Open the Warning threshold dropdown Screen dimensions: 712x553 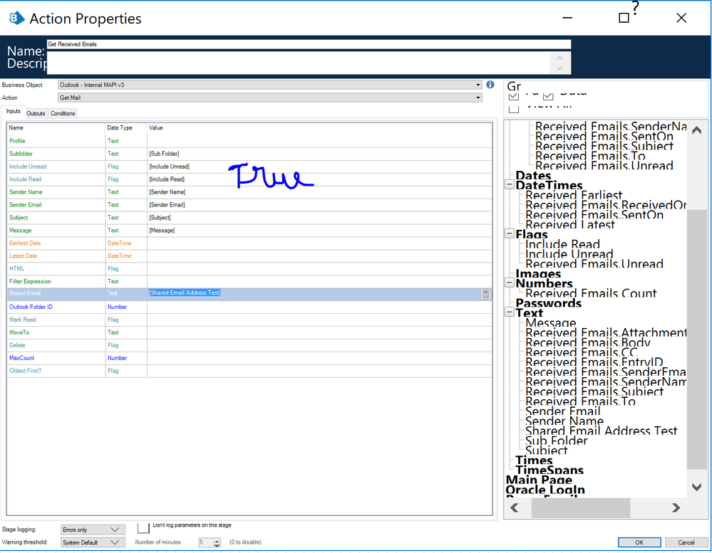pos(93,542)
